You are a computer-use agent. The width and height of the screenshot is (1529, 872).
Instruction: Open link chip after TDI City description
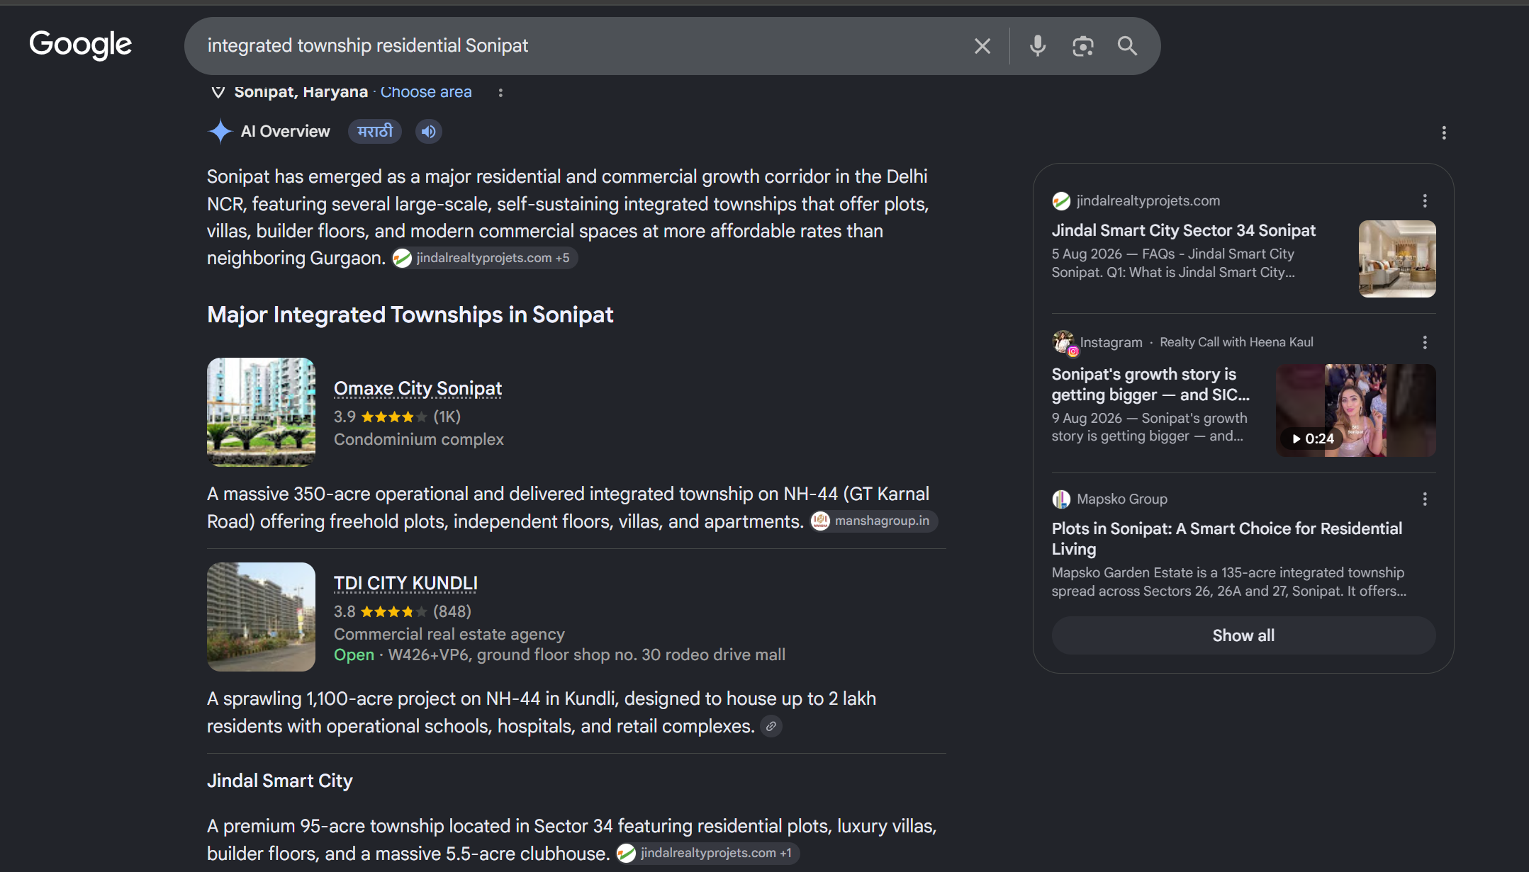771,726
